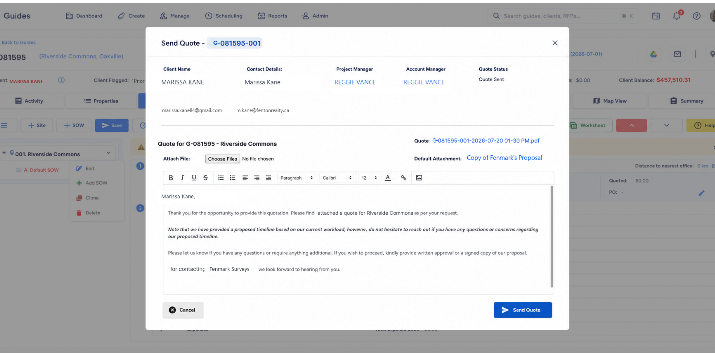Click the email body scrollbar
This screenshot has height=353, width=715.
551,237
